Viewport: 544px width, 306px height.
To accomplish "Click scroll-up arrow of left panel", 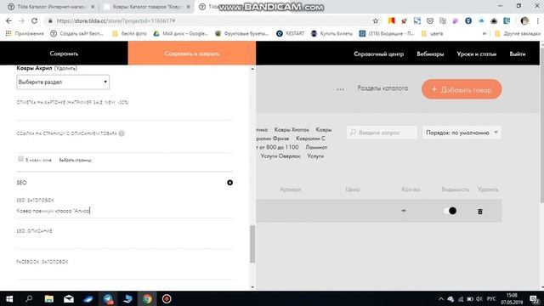I will (x=252, y=69).
